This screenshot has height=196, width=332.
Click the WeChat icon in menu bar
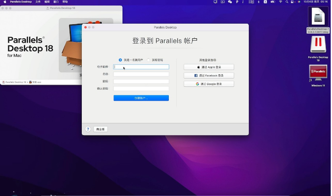point(230,2)
